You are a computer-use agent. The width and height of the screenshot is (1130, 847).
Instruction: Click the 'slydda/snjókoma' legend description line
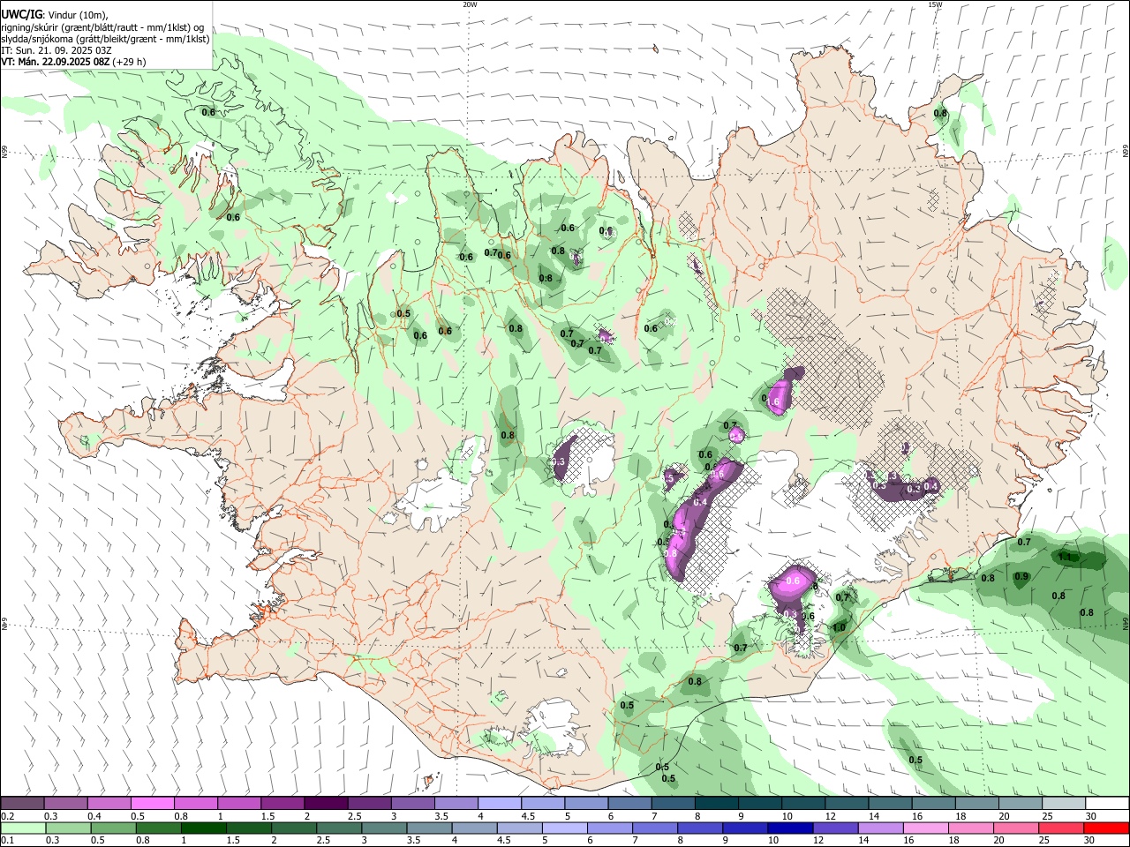click(x=105, y=39)
